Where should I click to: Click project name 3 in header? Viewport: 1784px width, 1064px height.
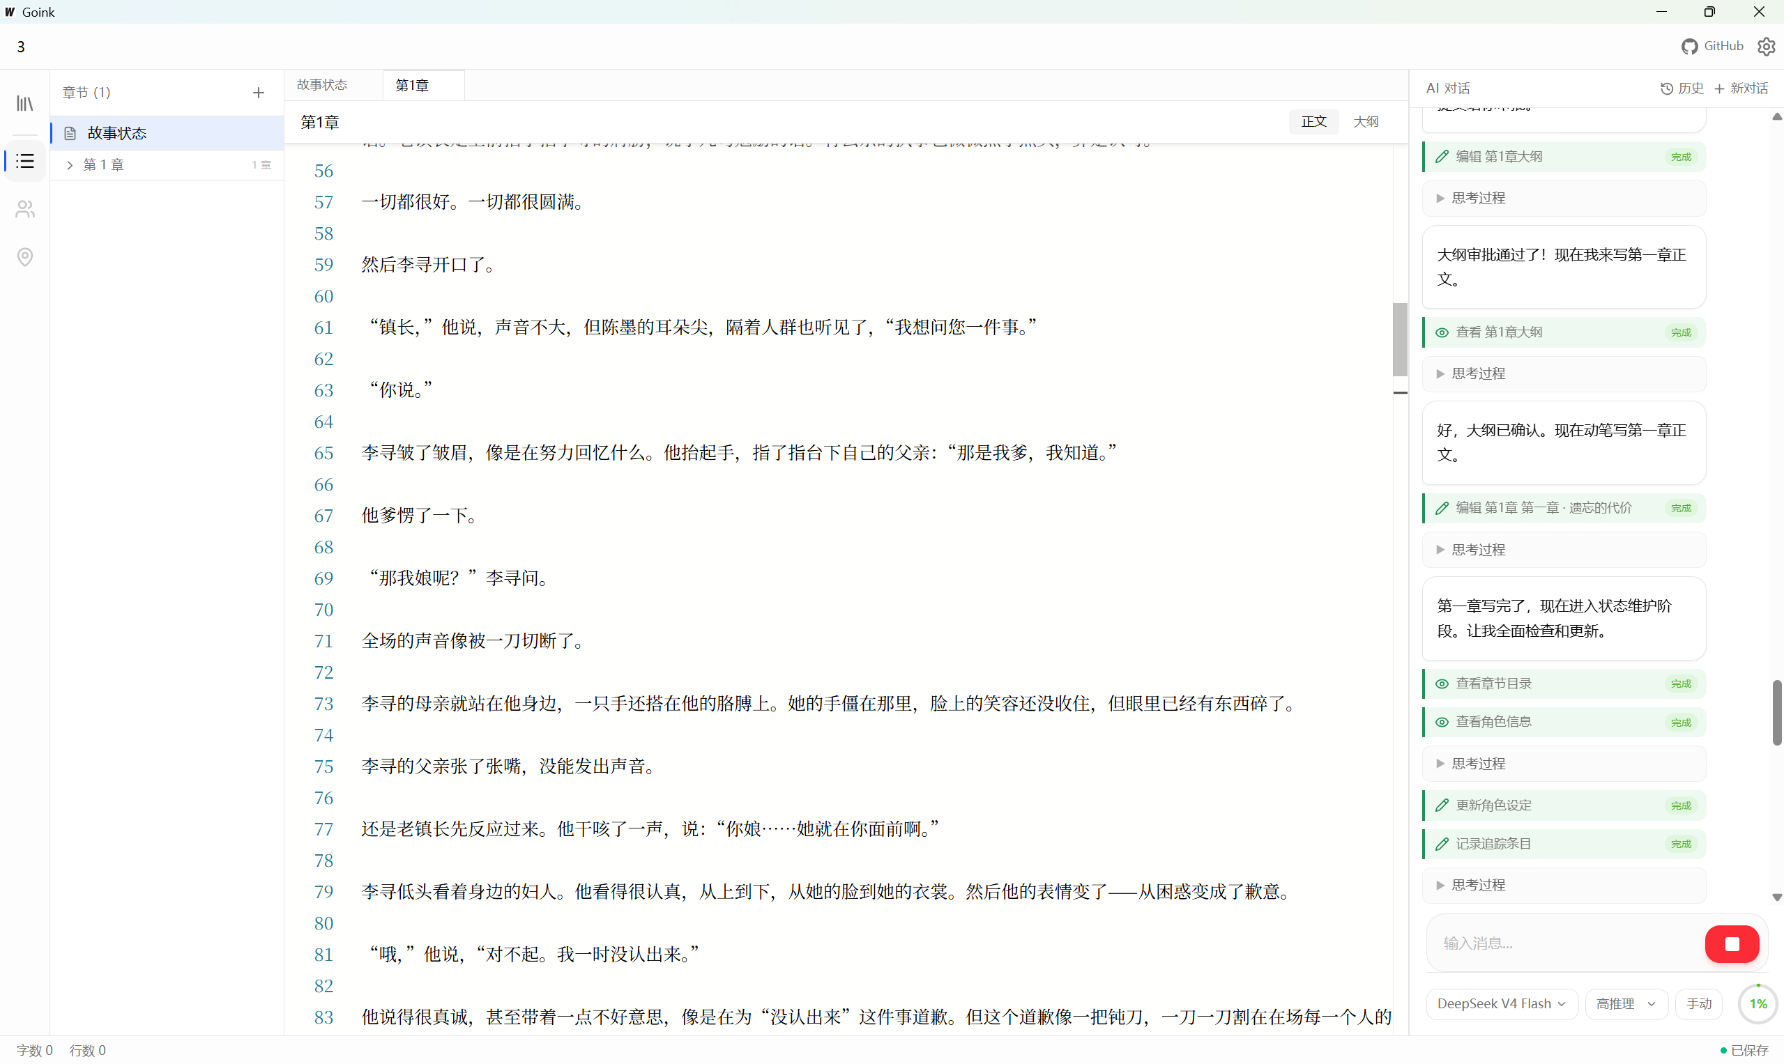[x=21, y=47]
